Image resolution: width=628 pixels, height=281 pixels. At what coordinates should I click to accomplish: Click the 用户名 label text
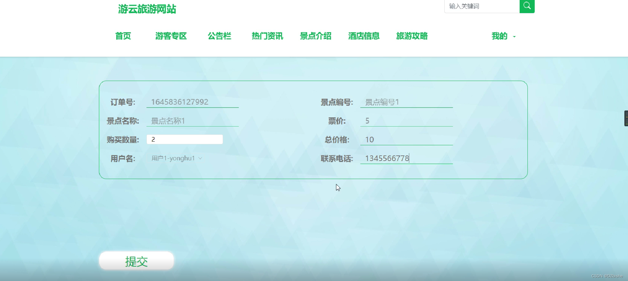[123, 159]
